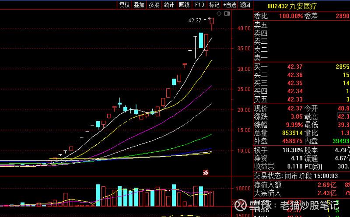The width and height of the screenshot is (350, 217).
Task: Click 买三 bid price 42.35
Action: pos(295,83)
